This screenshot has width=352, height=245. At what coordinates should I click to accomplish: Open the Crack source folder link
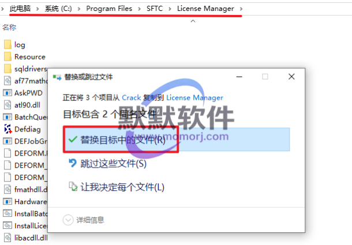pyautogui.click(x=132, y=97)
